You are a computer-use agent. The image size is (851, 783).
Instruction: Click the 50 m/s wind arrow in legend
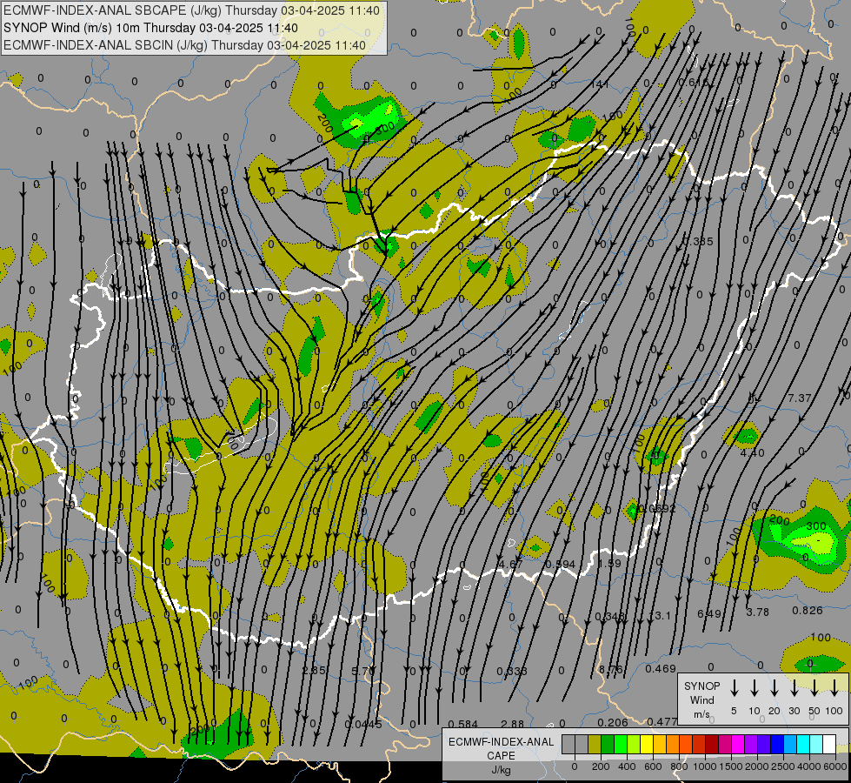(x=814, y=688)
